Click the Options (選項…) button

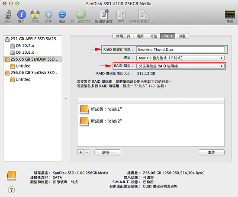point(107,152)
